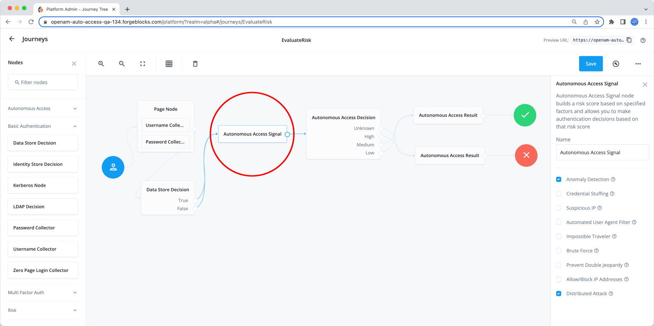
Task: Click the zoom in magnifier icon
Action: pyautogui.click(x=101, y=64)
